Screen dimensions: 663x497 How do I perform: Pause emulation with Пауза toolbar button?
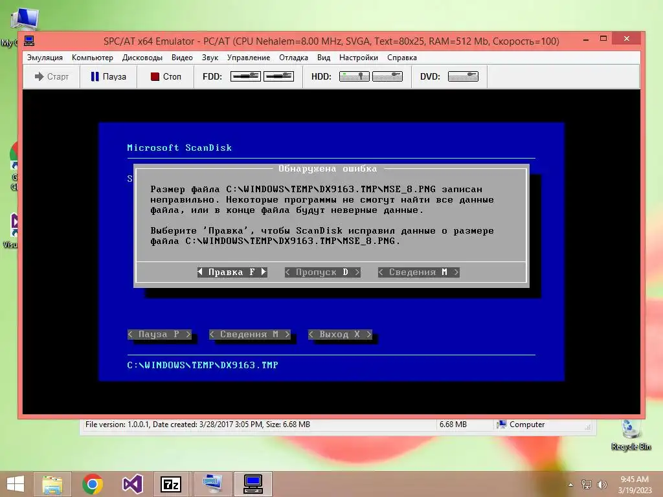pyautogui.click(x=109, y=76)
